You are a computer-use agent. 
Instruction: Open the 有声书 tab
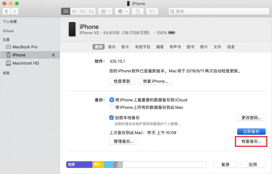(175, 47)
